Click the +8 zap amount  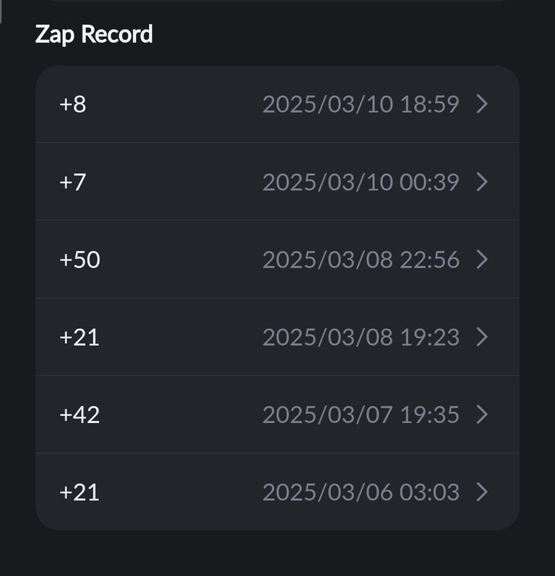point(73,104)
